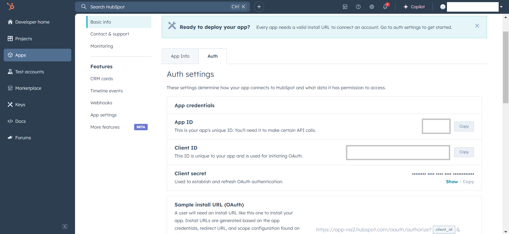The height and width of the screenshot is (234, 509).
Task: Click the client_id token in install URL
Action: click(444, 229)
